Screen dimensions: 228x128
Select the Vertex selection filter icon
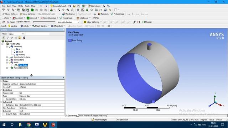coord(19,10)
